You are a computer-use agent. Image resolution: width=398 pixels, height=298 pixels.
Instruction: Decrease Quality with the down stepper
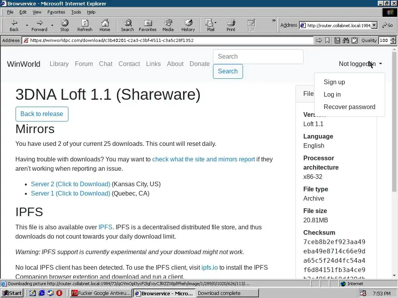pos(393,42)
